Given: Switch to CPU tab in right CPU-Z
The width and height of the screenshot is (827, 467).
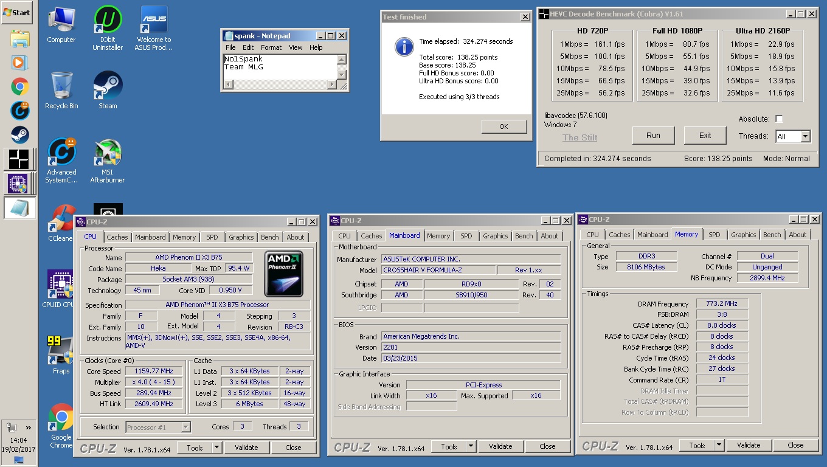Looking at the screenshot, I should click(592, 235).
